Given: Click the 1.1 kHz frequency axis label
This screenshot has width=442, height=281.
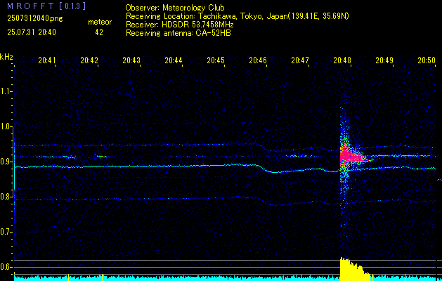Looking at the screenshot, I should 6,91.
